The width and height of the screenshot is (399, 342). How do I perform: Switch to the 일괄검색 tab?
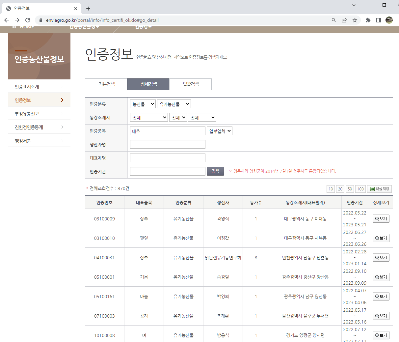click(191, 84)
